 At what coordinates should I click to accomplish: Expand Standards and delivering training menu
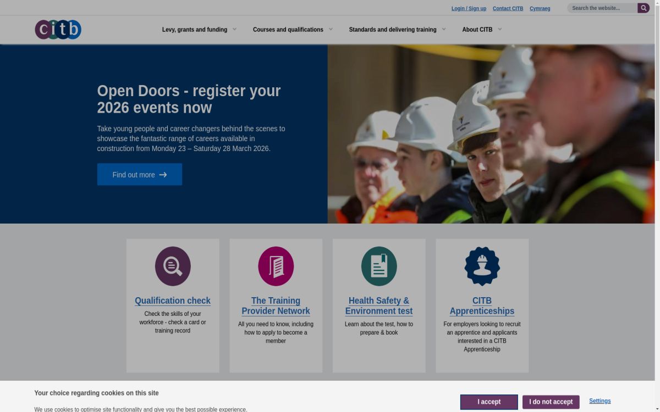397,30
